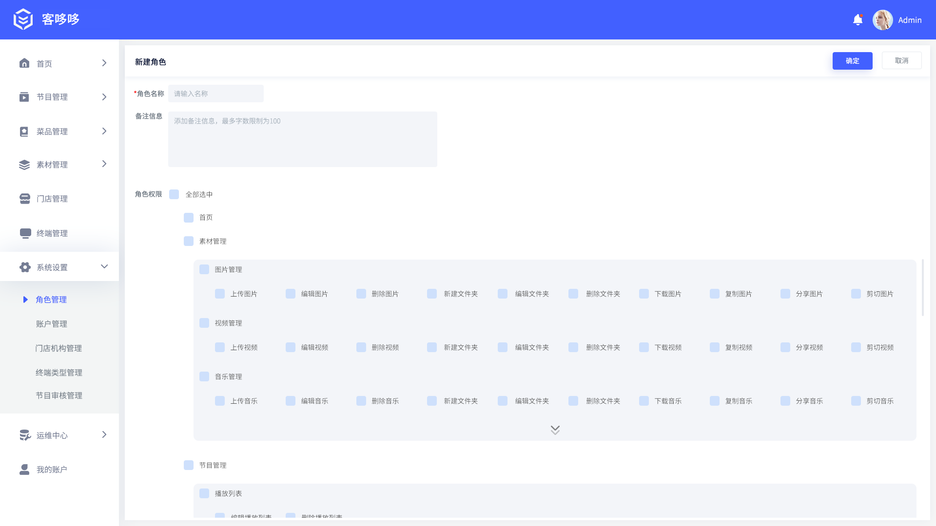Open 菜品管理 via its sidebar icon
This screenshot has height=526, width=936.
point(25,131)
